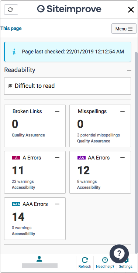Click the graduation cap readability icon

(x=10, y=86)
